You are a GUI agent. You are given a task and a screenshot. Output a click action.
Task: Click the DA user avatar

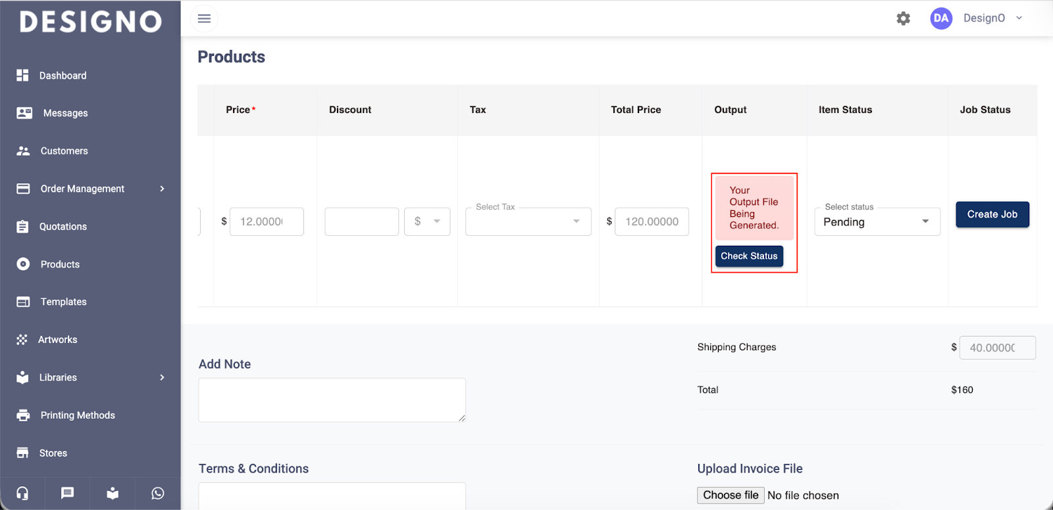(940, 18)
